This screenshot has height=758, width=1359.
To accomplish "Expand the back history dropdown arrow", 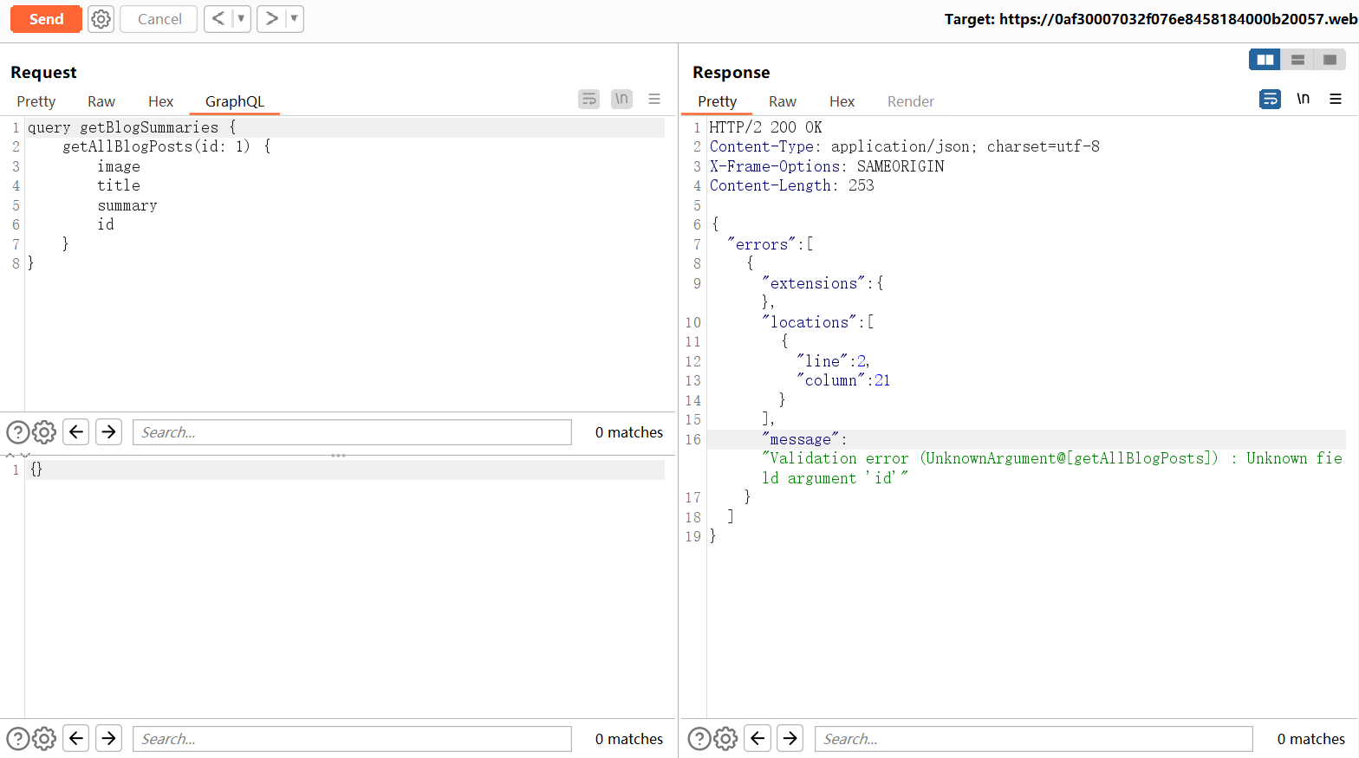I will tap(241, 19).
